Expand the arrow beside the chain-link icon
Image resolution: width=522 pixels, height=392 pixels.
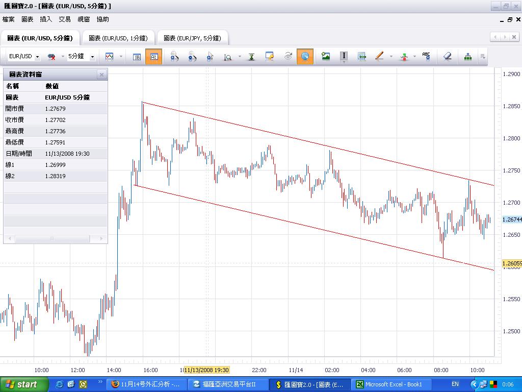point(62,56)
